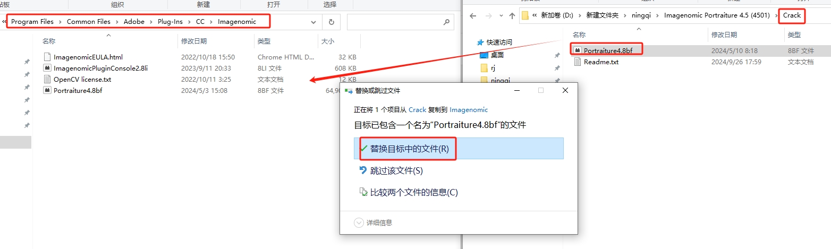Select Crack segment in right address bar
831x249 pixels.
(x=792, y=15)
